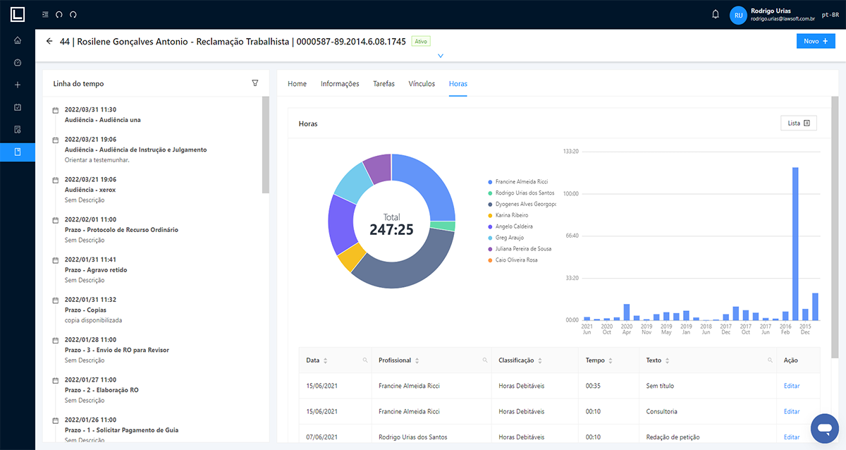
Task: Click Editar for the 00:35 Sem título row
Action: pyautogui.click(x=792, y=386)
